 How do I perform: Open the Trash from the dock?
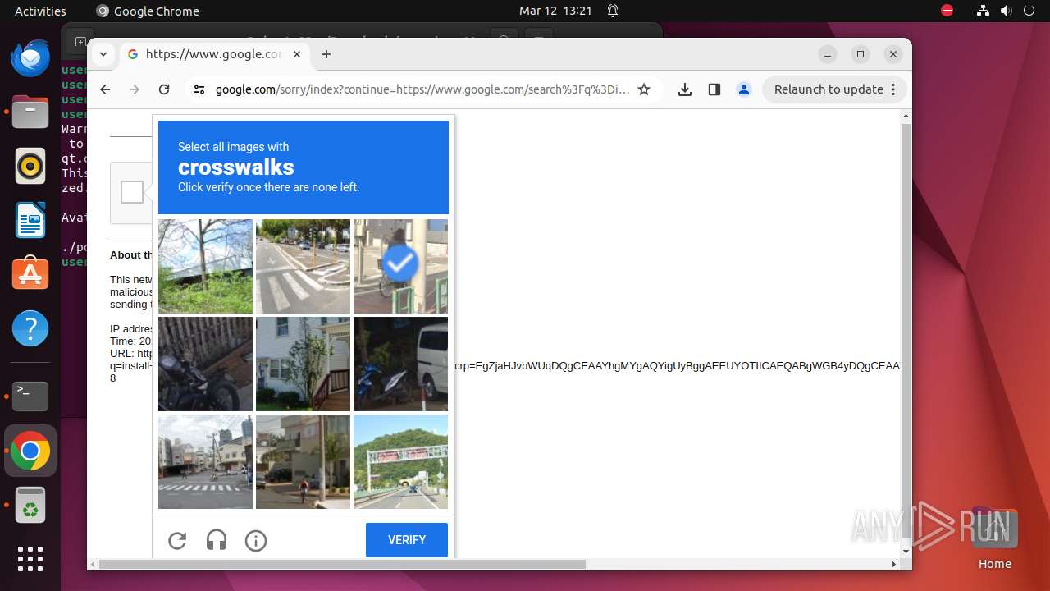click(30, 505)
